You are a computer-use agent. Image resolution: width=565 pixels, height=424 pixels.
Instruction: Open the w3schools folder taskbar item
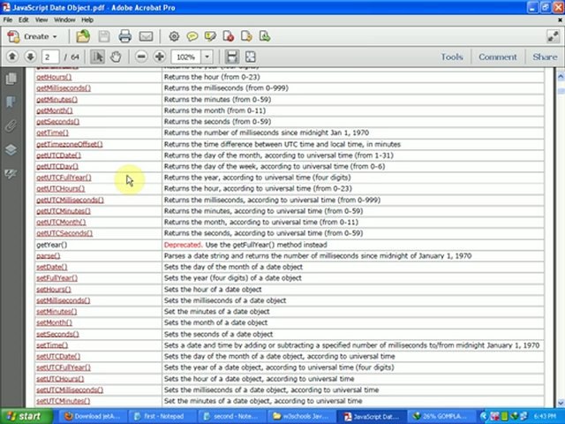(x=300, y=416)
